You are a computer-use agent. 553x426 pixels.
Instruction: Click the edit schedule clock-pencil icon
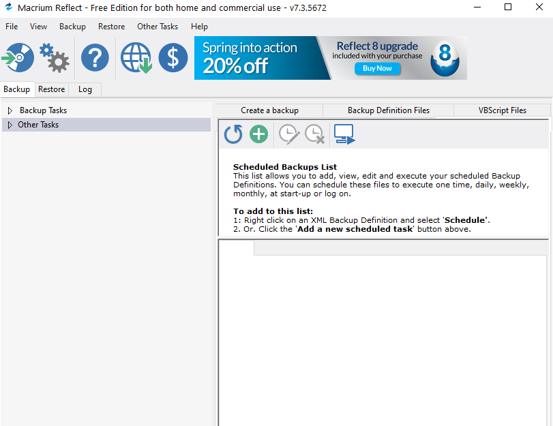(289, 134)
